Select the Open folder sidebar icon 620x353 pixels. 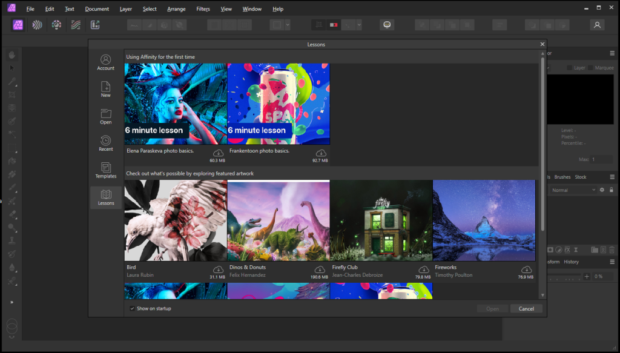(x=105, y=116)
